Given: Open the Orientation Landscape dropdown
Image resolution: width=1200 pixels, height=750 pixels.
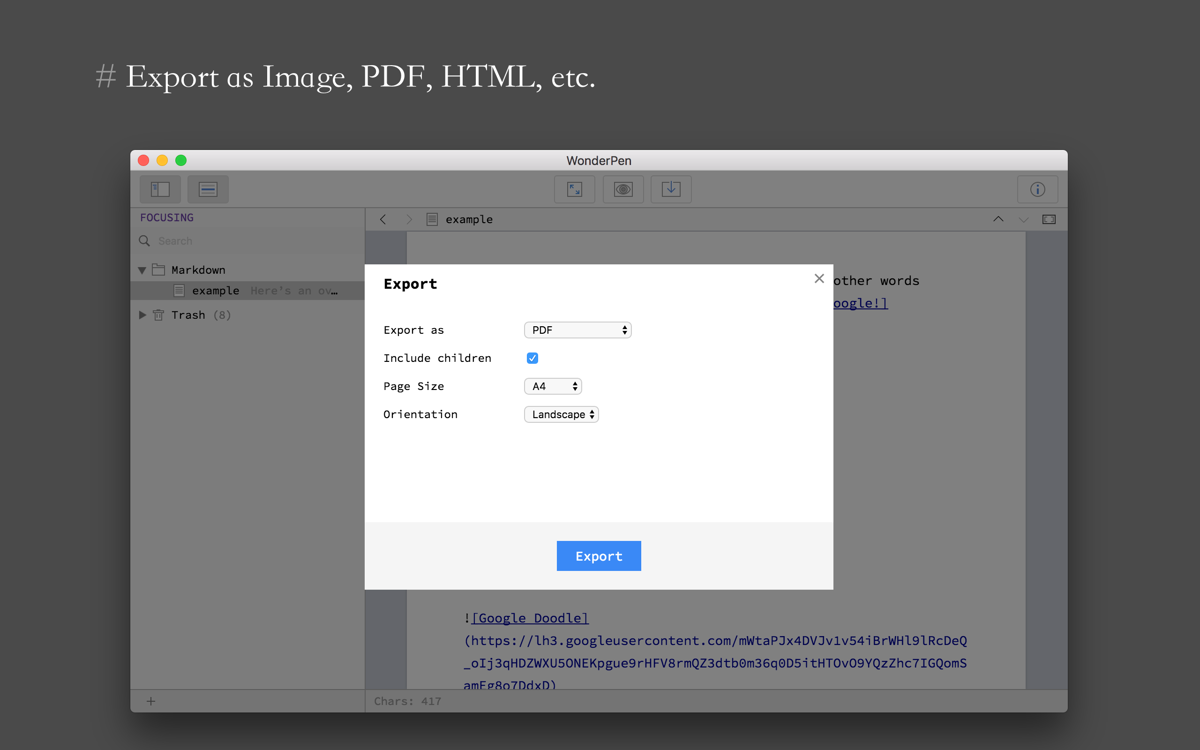Looking at the screenshot, I should 561,415.
